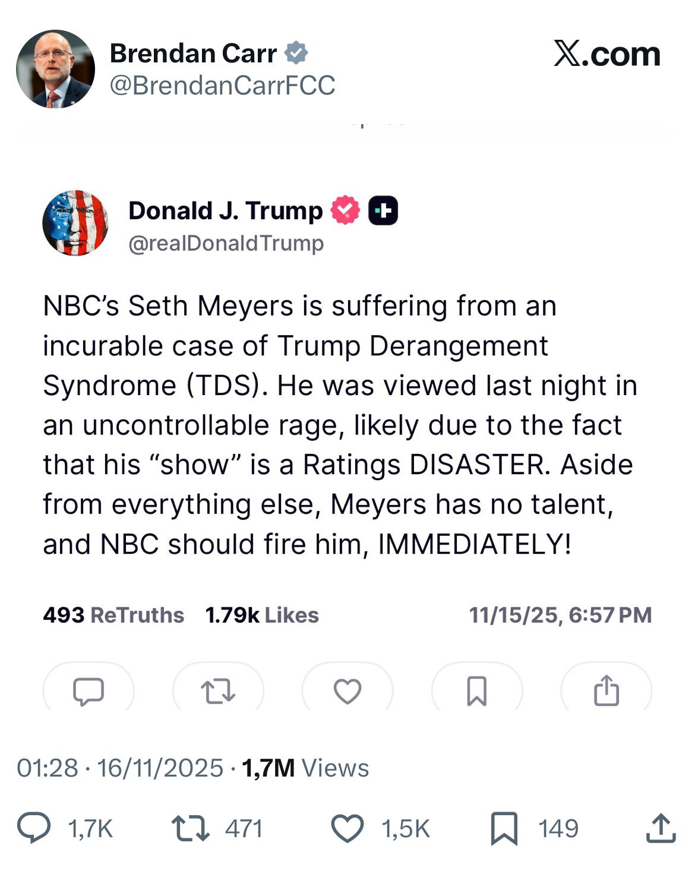
Task: Click Trump's red verified checkmark badge
Action: point(345,210)
